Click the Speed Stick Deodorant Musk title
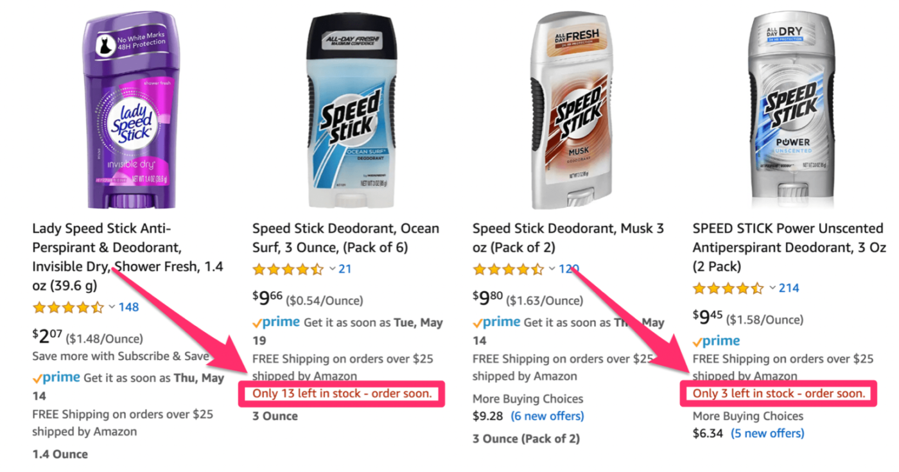This screenshot has width=899, height=472. pos(568,238)
